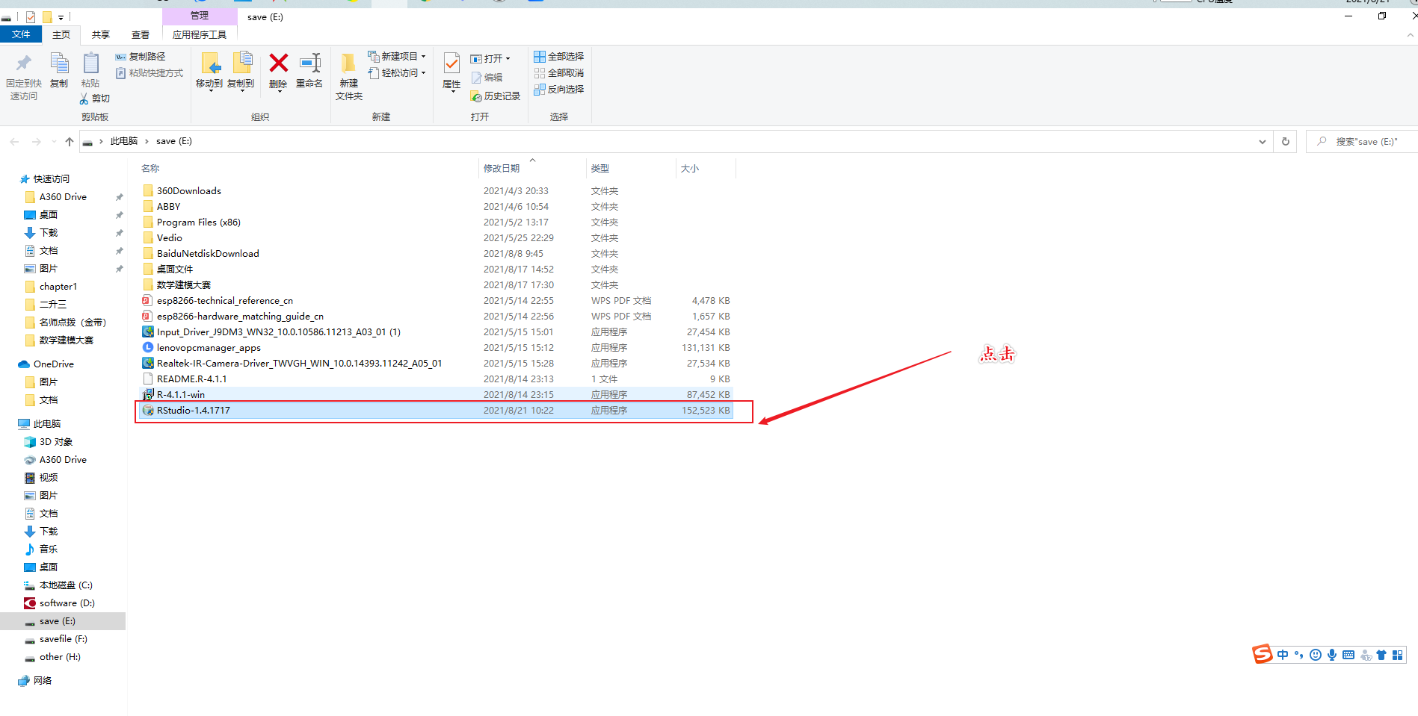Select OneDrive in navigation pane
This screenshot has width=1418, height=716.
54,364
